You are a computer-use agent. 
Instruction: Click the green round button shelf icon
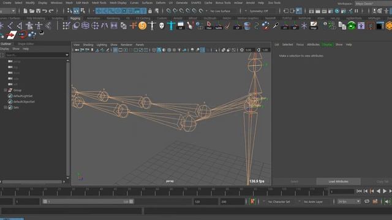pos(352,26)
